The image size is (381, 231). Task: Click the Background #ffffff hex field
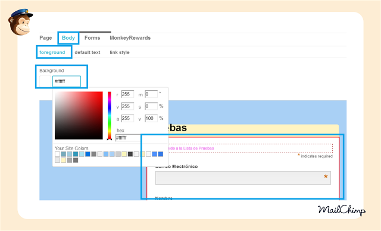67,81
